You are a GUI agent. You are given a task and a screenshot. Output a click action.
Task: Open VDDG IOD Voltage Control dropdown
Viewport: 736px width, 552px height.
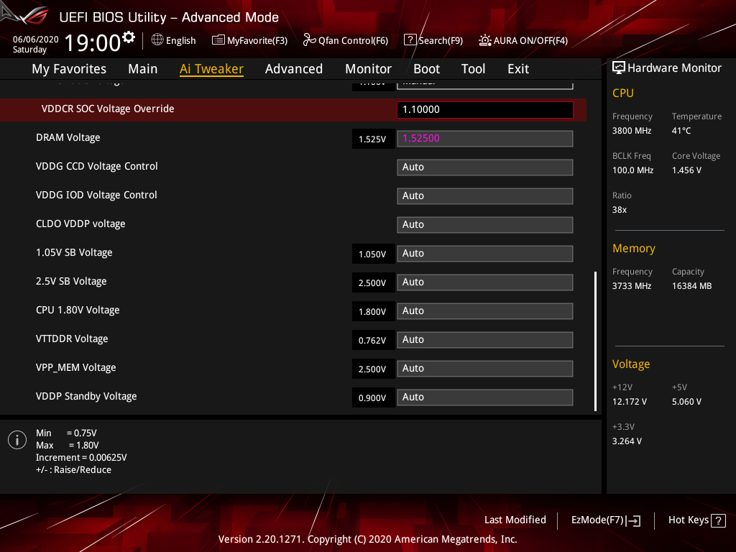[485, 195]
